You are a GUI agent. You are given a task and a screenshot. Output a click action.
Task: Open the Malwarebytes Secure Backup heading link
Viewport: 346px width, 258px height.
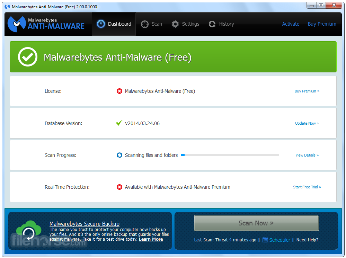point(84,224)
